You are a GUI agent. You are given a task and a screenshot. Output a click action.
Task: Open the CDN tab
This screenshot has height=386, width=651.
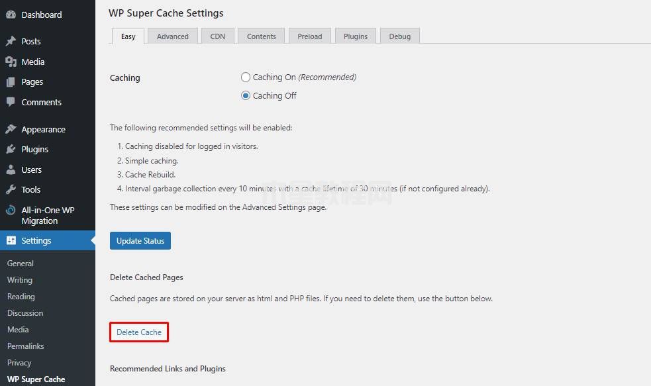pyautogui.click(x=218, y=36)
